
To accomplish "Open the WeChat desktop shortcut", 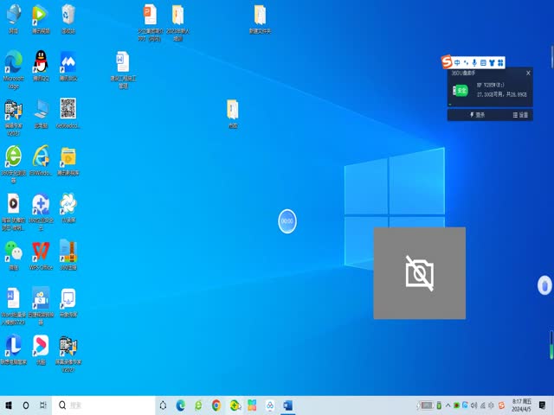I will click(13, 252).
